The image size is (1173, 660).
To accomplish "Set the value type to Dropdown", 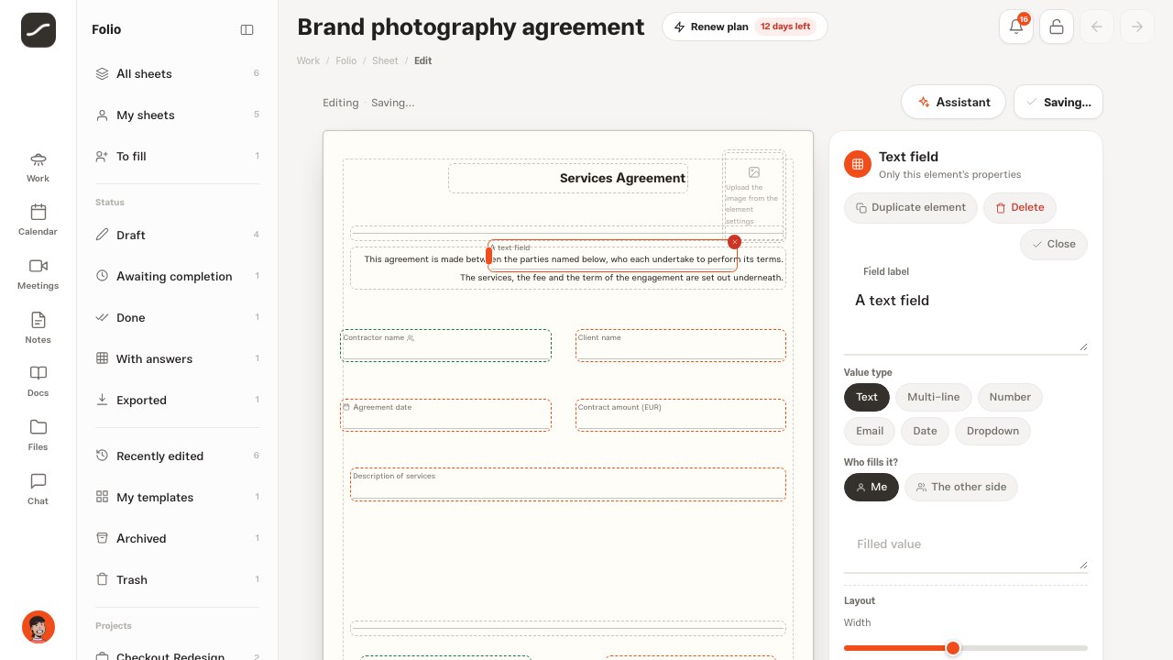I will (x=992, y=431).
